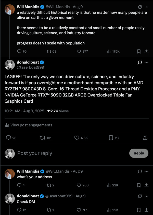The image size is (153, 215).
Task: Bookmark the main donald boat post
Action: (111, 138)
